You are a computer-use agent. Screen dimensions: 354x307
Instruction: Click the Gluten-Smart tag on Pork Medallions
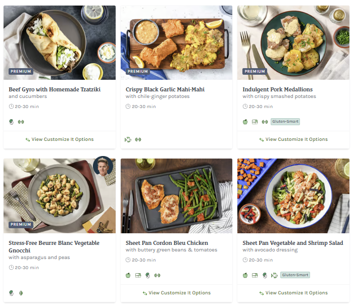[285, 122]
